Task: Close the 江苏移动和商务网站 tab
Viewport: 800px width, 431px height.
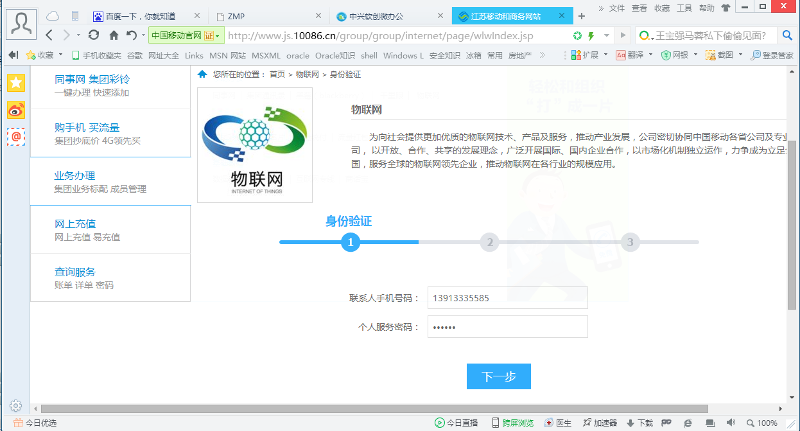Action: [562, 16]
